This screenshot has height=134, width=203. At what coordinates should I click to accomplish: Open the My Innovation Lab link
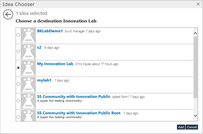coord(55,64)
